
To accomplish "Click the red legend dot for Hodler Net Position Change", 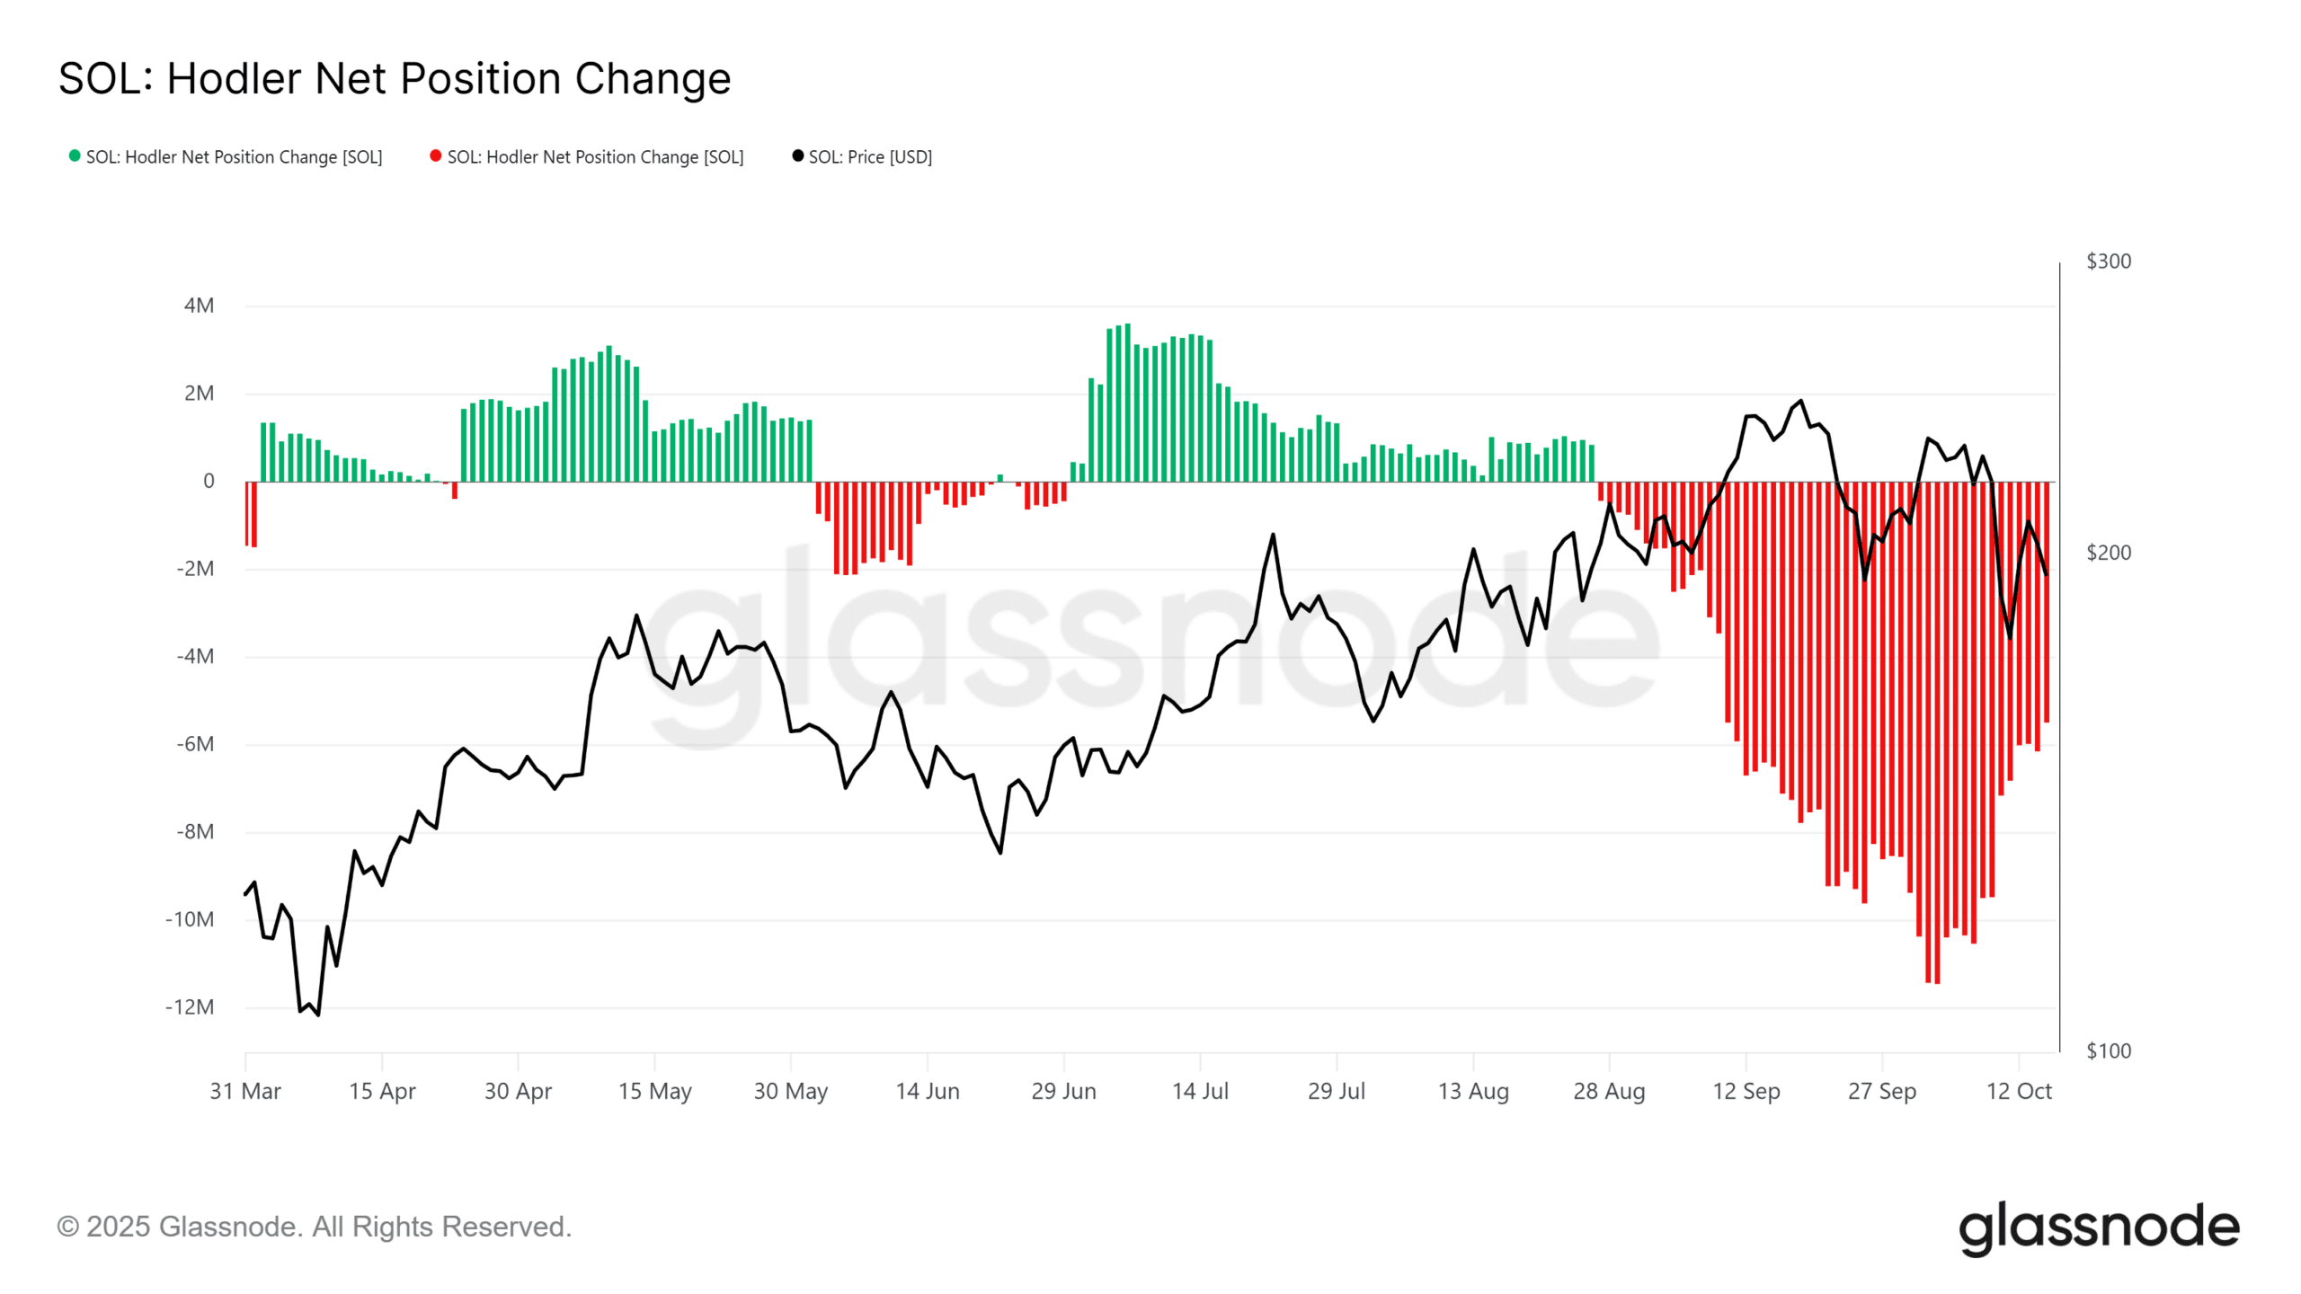I will [436, 155].
